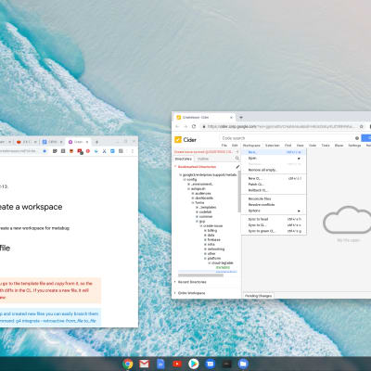Expand the billing folder
This screenshot has height=371, width=371.
(x=205, y=230)
